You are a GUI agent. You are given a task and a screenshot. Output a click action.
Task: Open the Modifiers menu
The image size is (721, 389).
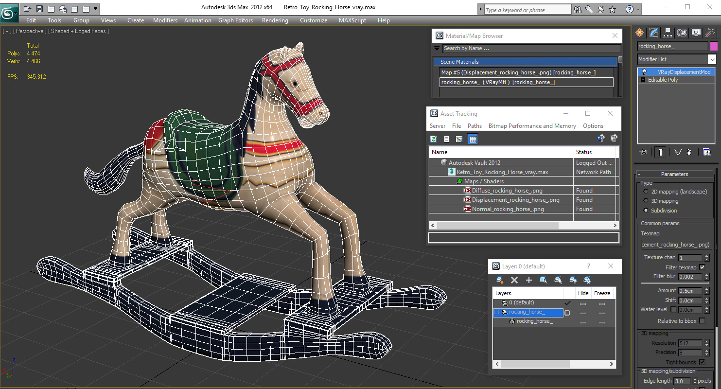165,20
